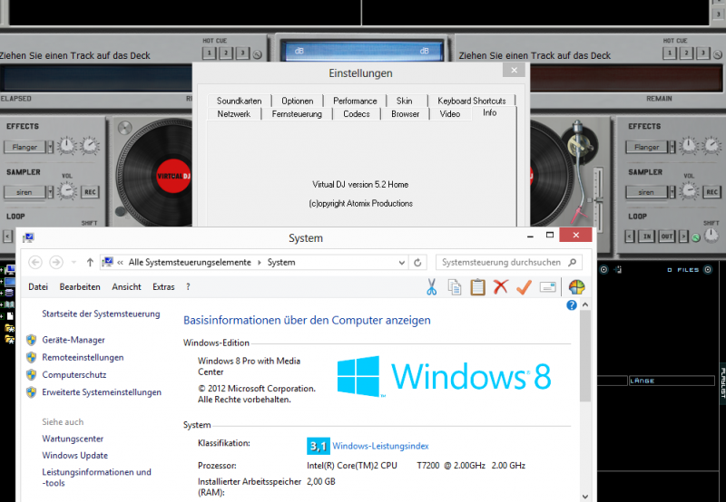Click the round button left of 0 FILES
This screenshot has height=502, width=726.
(603, 269)
